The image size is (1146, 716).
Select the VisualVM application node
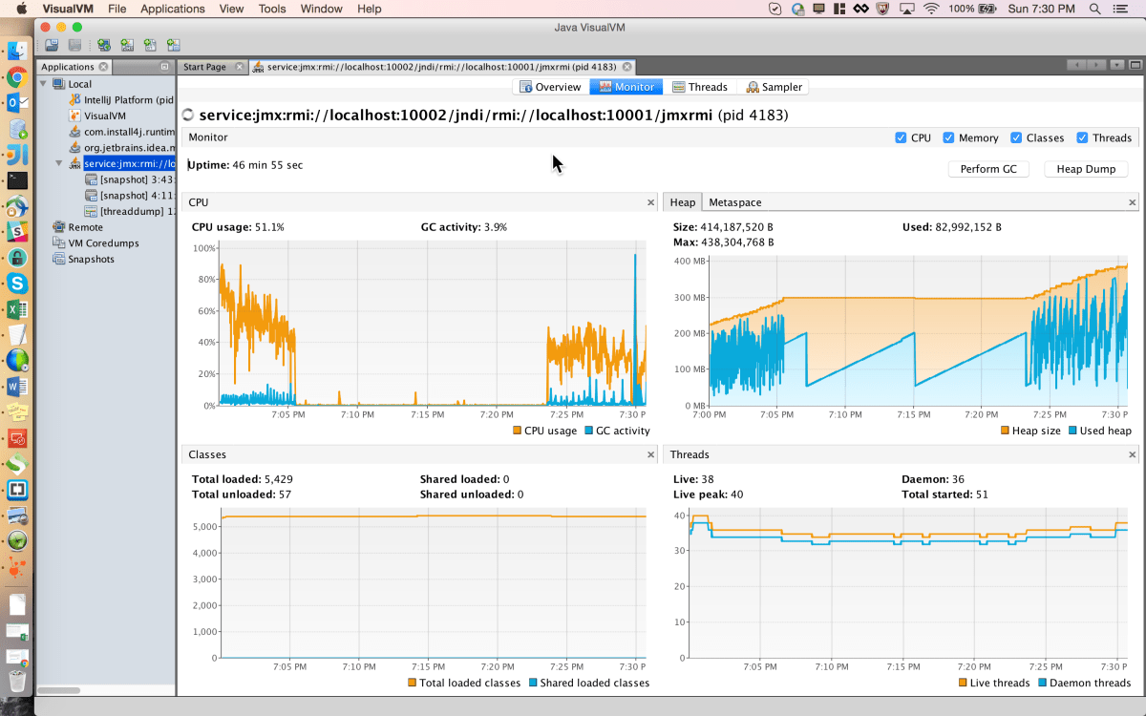[96, 116]
